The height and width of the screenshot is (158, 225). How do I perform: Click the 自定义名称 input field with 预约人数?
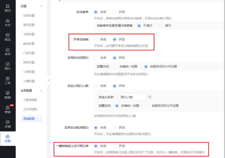[x=132, y=97]
